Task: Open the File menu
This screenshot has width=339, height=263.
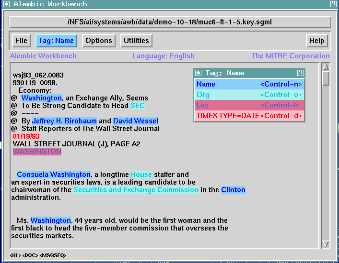Action: [x=21, y=41]
